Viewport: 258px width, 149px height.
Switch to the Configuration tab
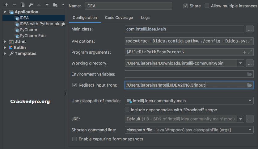[85, 18]
